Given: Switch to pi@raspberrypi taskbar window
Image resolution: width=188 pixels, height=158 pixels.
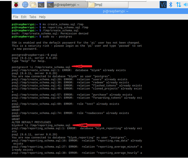Looking at the screenshot, I should pos(67,5).
